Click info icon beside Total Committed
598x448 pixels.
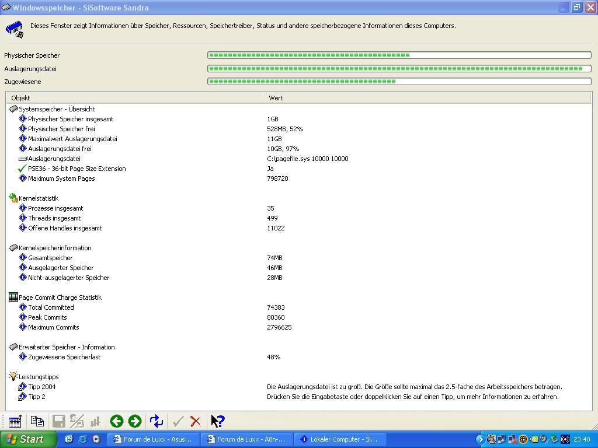click(x=23, y=307)
